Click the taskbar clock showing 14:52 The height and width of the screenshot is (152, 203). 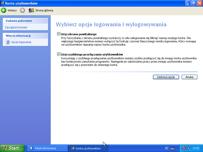pyautogui.click(x=196, y=148)
